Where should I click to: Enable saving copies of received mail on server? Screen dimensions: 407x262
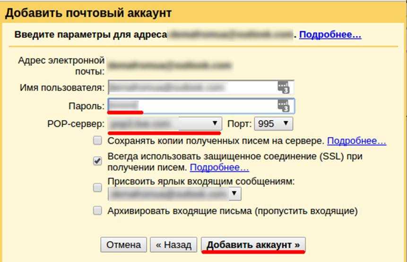pyautogui.click(x=97, y=141)
